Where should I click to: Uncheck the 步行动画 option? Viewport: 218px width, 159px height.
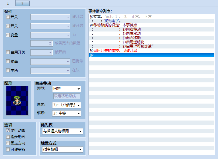coord(8,131)
